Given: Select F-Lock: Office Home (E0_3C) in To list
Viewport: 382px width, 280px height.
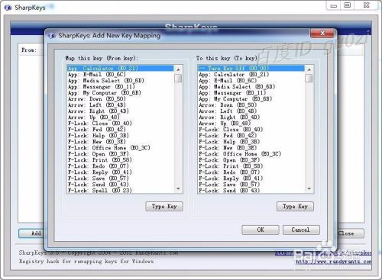Looking at the screenshot, I should coord(251,154).
